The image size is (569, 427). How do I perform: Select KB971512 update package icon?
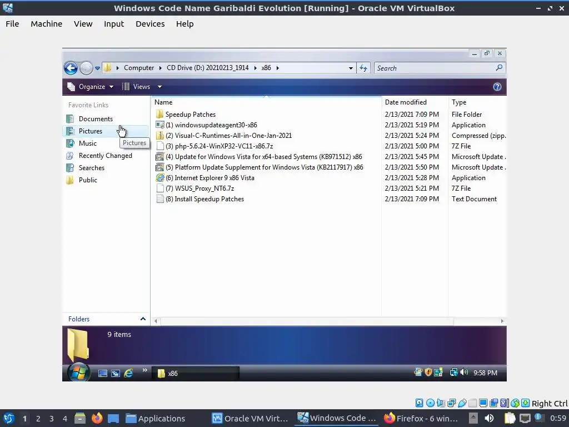(159, 156)
